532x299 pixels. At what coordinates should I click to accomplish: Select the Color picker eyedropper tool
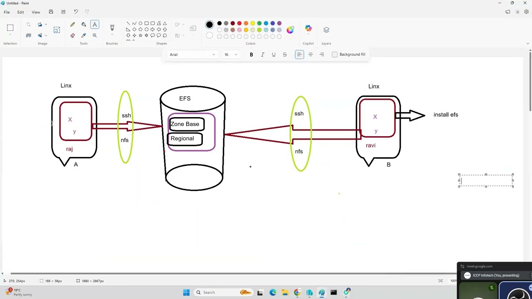tap(84, 35)
